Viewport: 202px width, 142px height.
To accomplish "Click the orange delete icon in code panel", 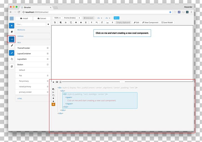I will 54,104.
